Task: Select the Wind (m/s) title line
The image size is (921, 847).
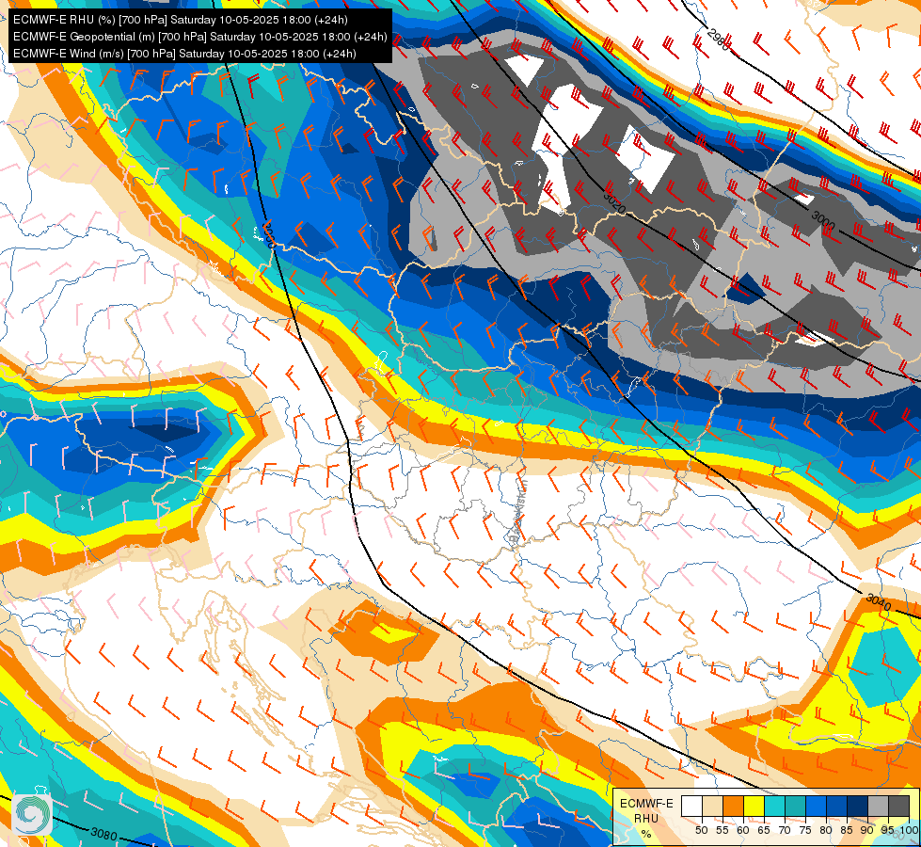Action: (184, 54)
